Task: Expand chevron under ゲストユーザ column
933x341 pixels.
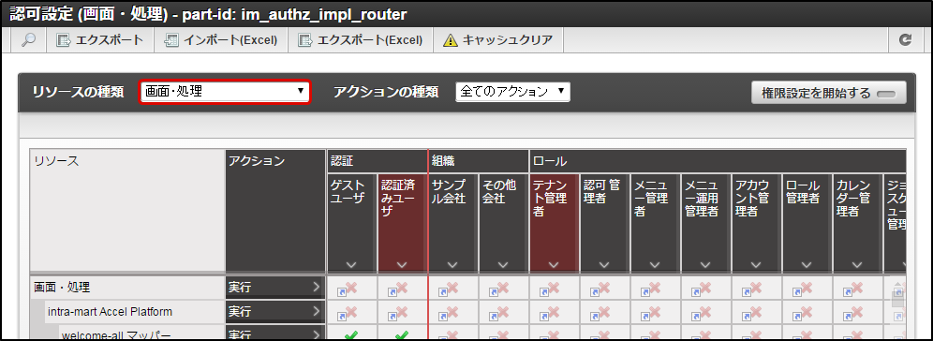Action: (x=351, y=265)
